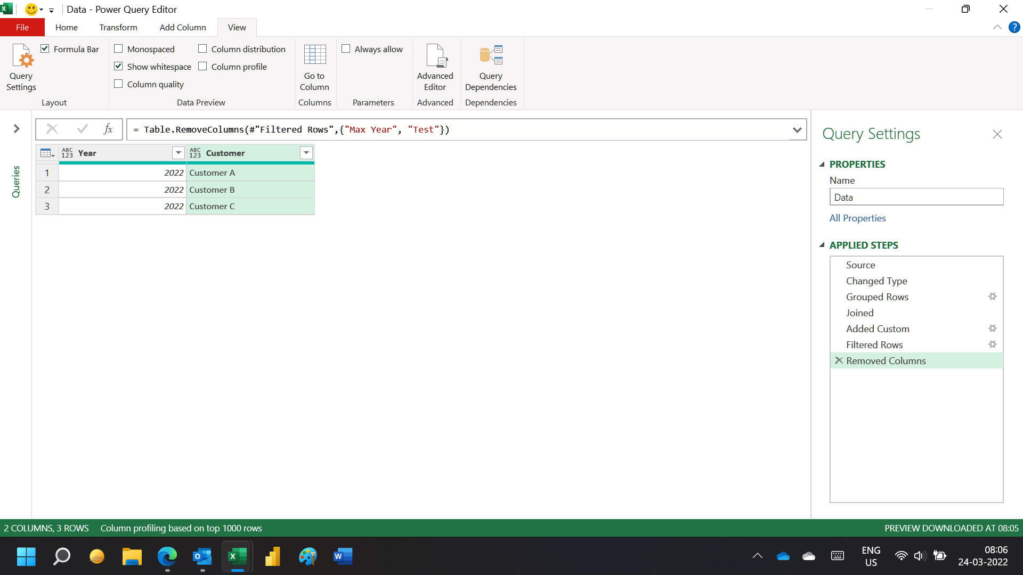Open Query Dependencies view
Viewport: 1023px width, 575px height.
[490, 67]
